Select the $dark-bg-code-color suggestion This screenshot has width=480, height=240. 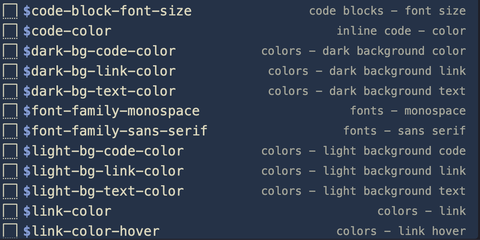click(99, 51)
